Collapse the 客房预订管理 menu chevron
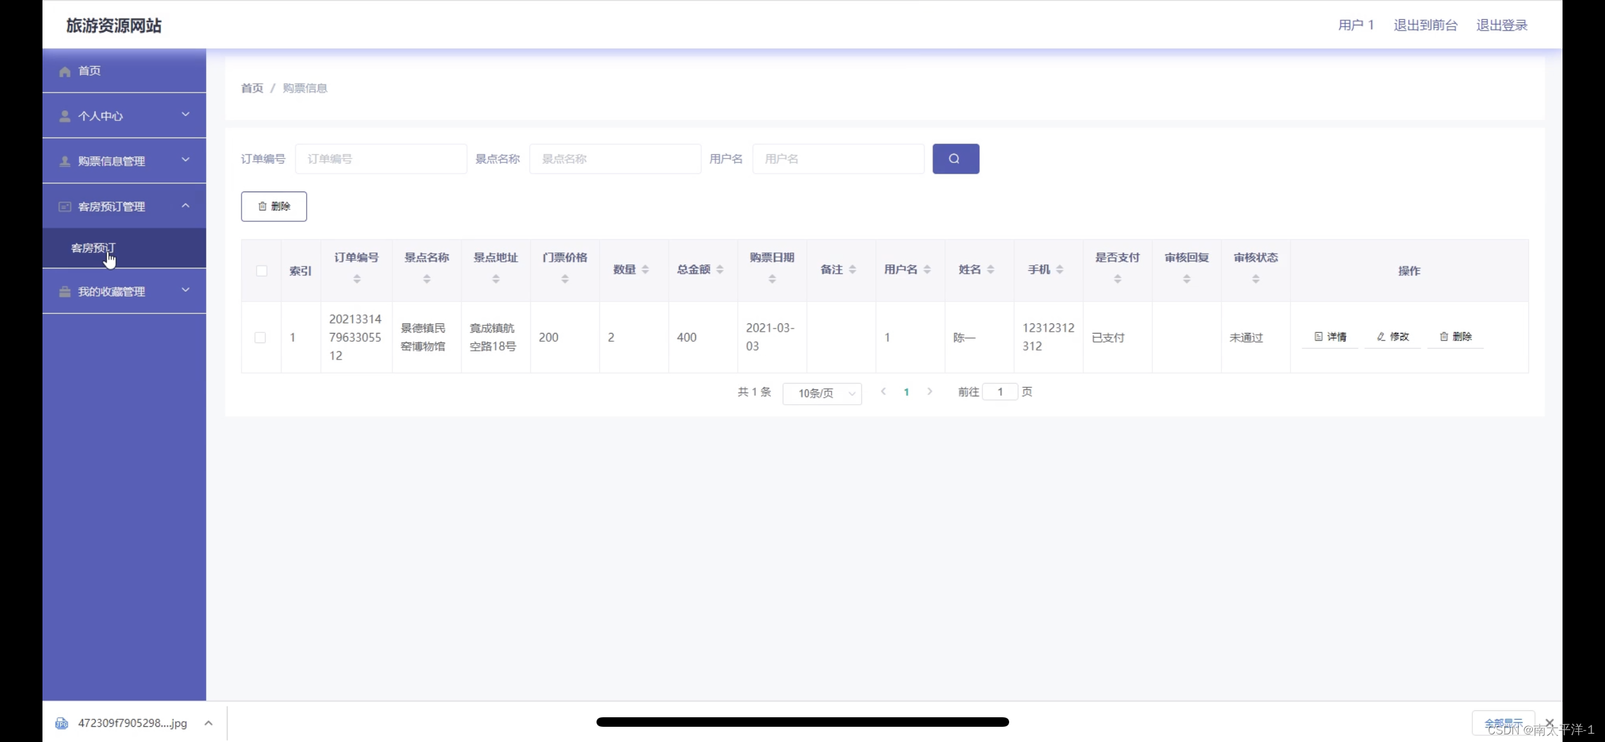 click(x=186, y=205)
